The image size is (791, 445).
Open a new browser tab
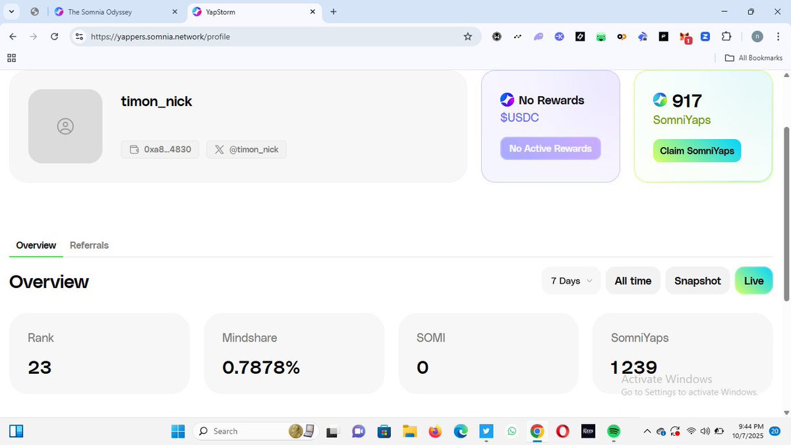[334, 12]
